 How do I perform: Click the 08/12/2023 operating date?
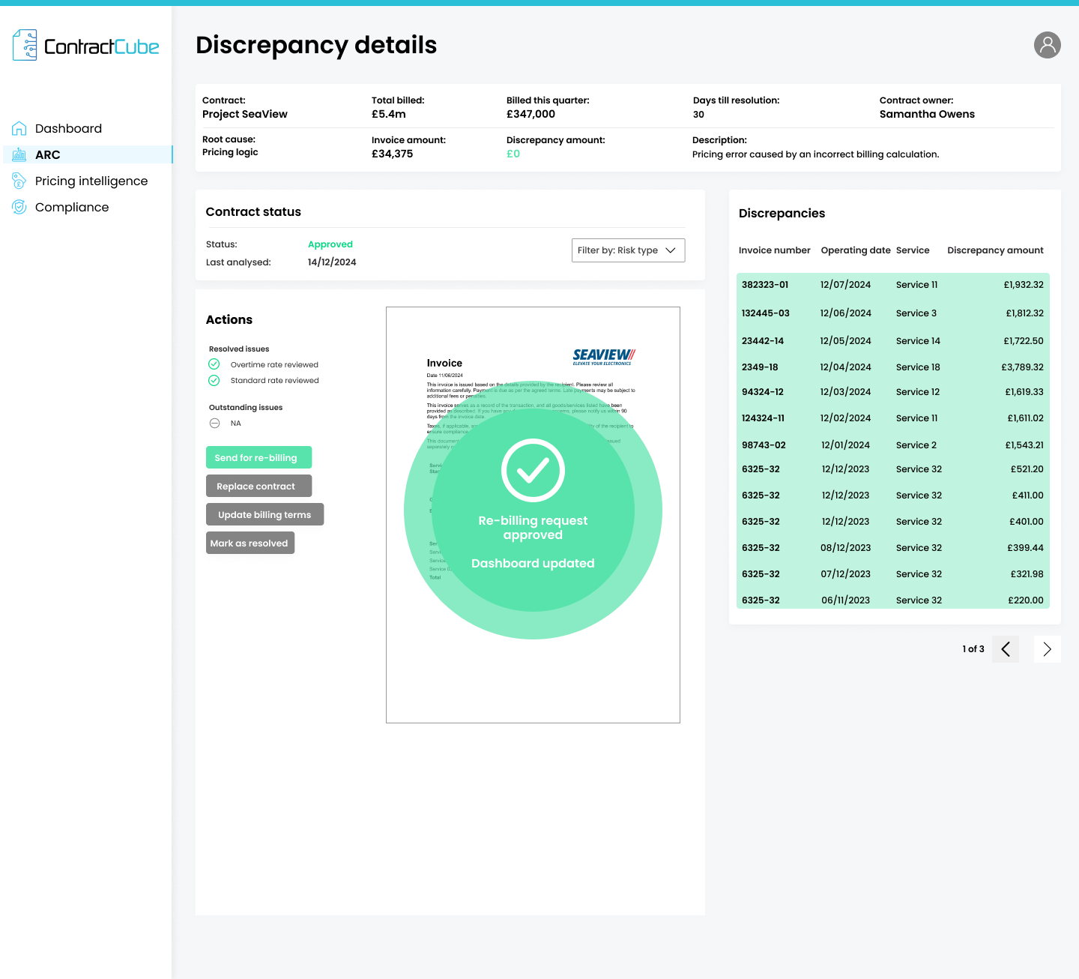(x=846, y=548)
